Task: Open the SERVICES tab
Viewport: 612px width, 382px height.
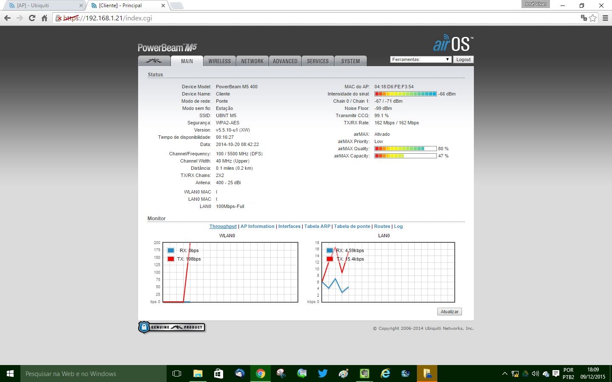Action: (318, 61)
